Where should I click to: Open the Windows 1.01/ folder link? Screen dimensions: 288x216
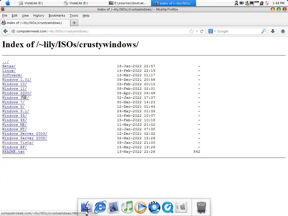[x=17, y=80]
